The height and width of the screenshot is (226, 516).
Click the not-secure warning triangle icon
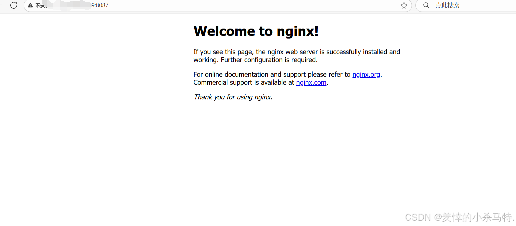30,5
